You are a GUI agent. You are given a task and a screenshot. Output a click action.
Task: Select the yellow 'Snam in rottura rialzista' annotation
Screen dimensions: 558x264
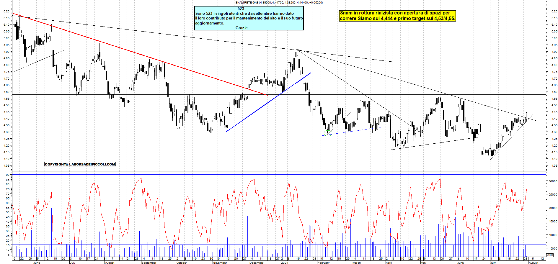[x=397, y=16]
